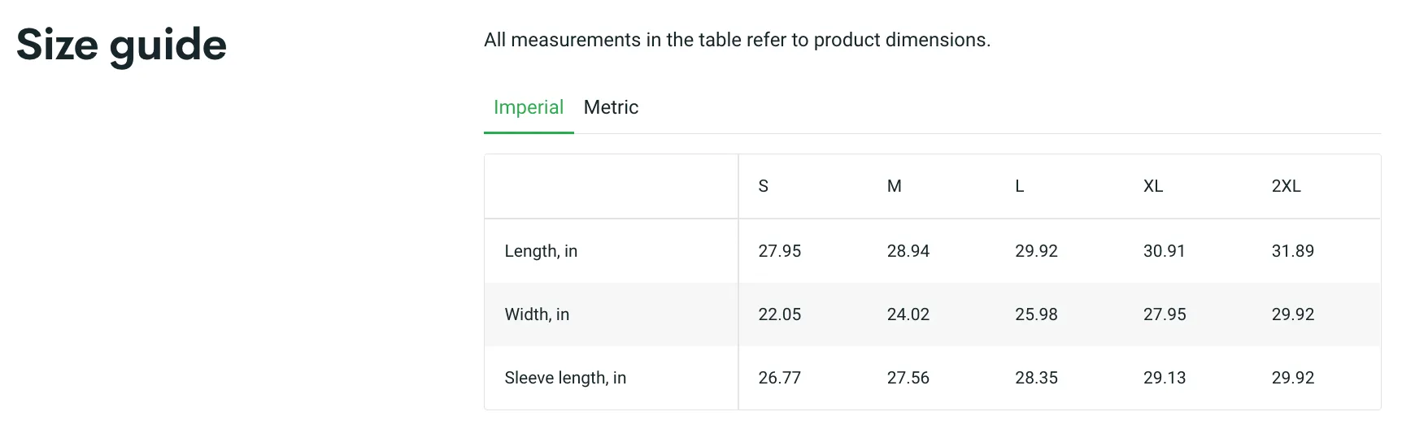Click the M width value 24.02

click(x=908, y=314)
